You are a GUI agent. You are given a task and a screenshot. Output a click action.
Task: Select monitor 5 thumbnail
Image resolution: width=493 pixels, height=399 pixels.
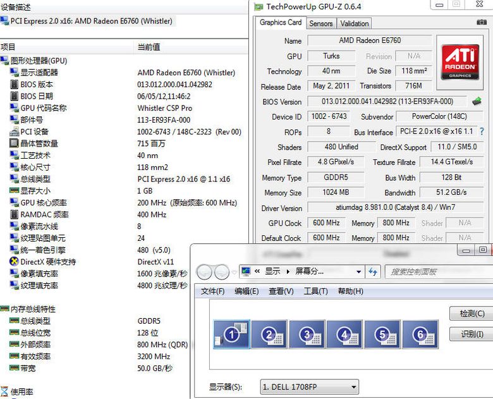pos(382,334)
